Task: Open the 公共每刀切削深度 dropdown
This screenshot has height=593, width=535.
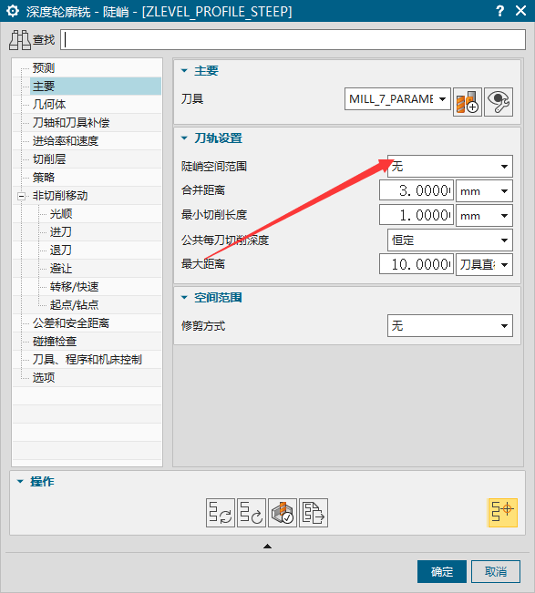Action: point(450,240)
